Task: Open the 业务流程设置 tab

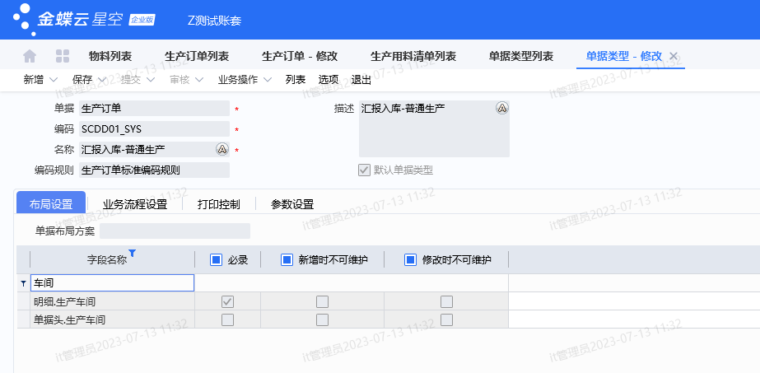Action: (135, 204)
